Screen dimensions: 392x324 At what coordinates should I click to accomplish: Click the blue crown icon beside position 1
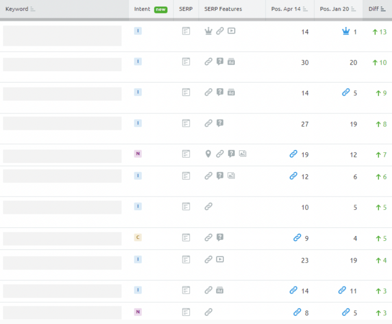coord(346,31)
